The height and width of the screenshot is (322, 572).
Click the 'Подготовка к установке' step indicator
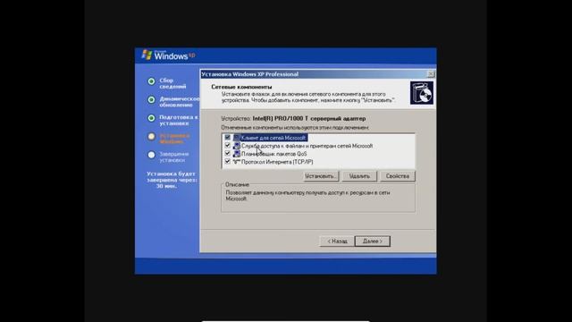coord(151,118)
